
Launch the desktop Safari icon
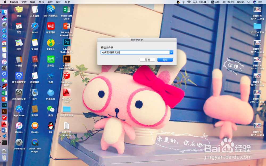point(35,26)
